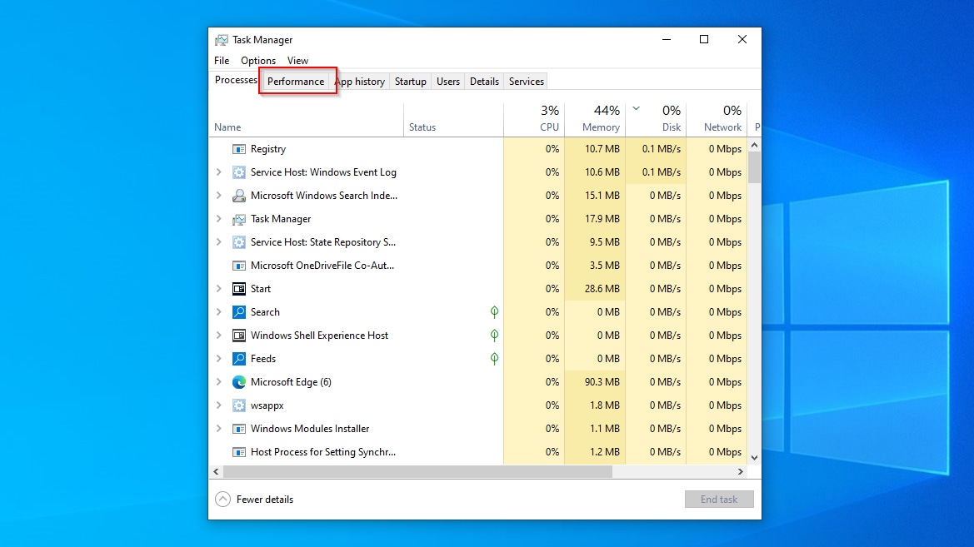Click the Task Manager title bar icon
This screenshot has width=974, height=547.
point(221,40)
